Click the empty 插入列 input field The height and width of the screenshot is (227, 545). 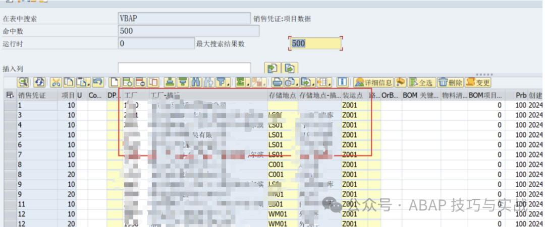pos(184,68)
